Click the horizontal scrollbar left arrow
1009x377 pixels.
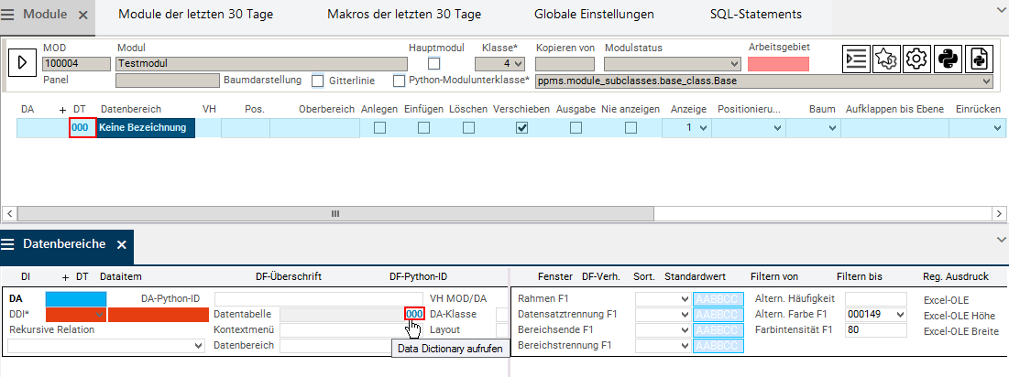(9, 213)
